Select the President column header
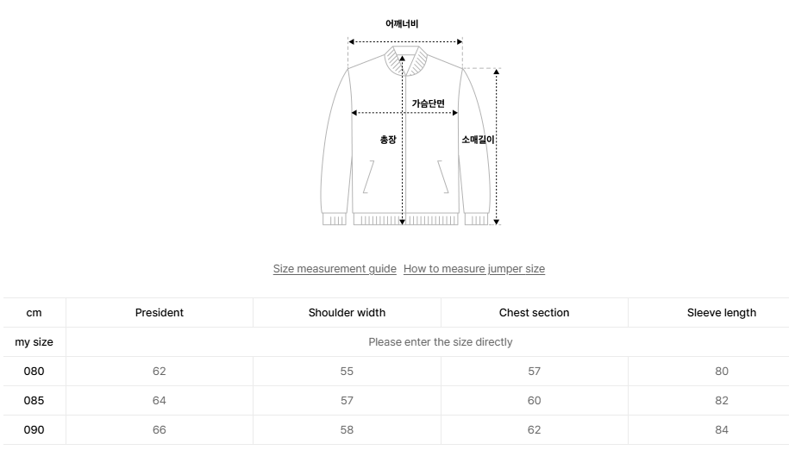Viewport: 789px width, 450px height. click(160, 313)
